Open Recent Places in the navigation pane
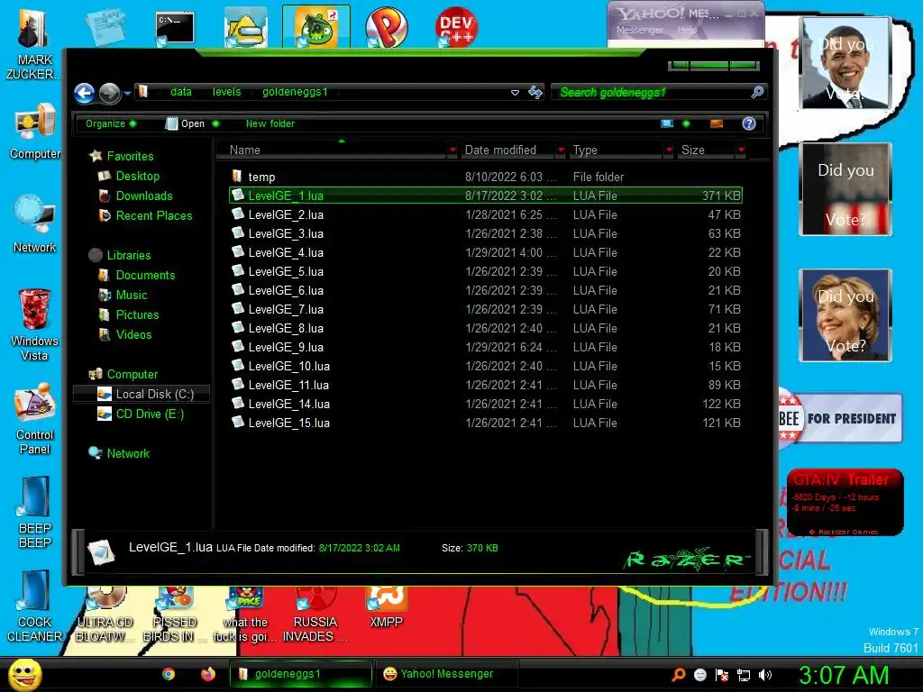This screenshot has width=923, height=692. coord(153,216)
